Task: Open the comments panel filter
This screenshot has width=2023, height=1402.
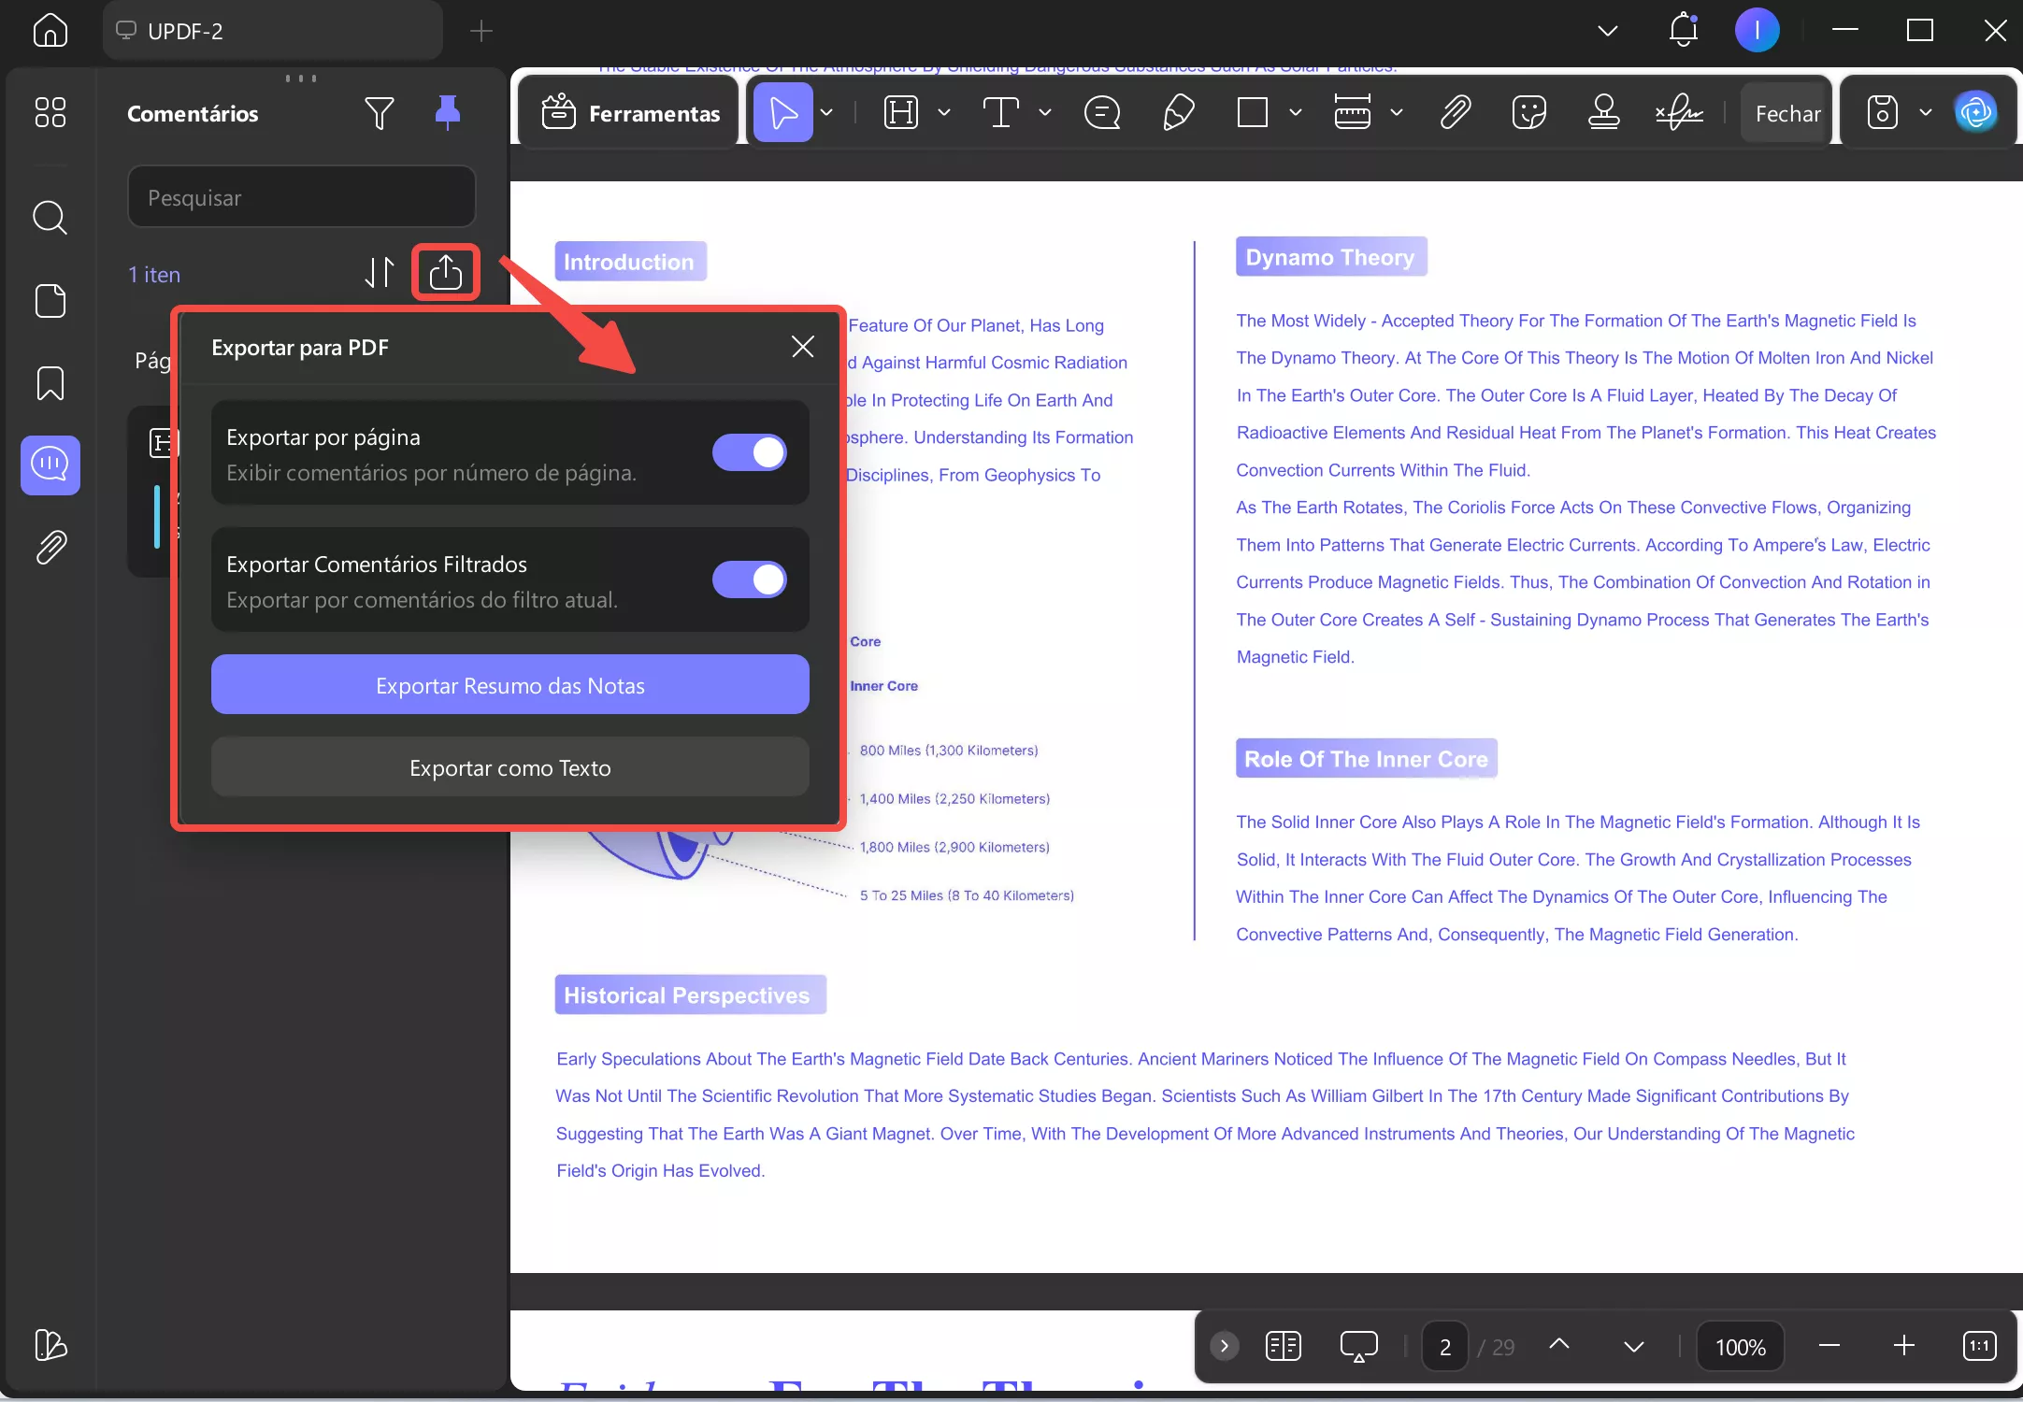Action: pyautogui.click(x=379, y=112)
